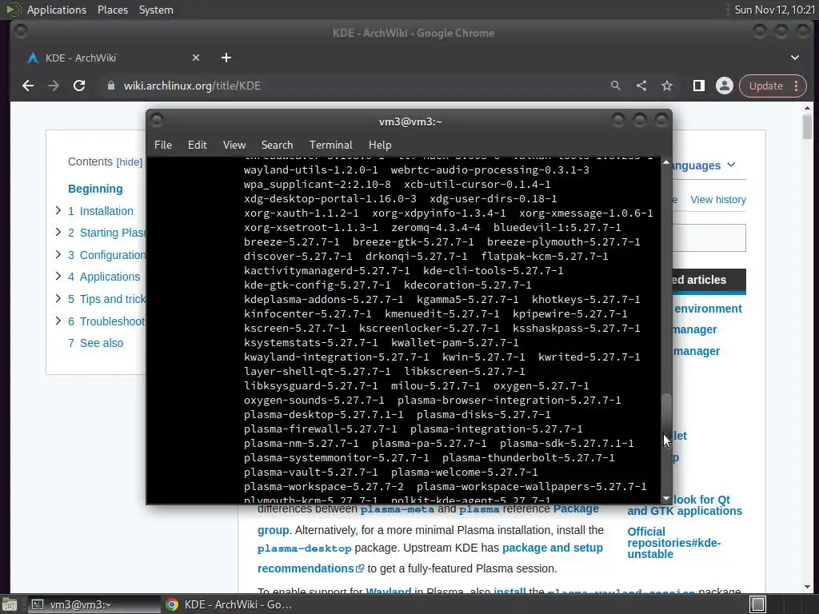Open terminal View menu
Viewport: 819px width, 614px height.
point(234,145)
